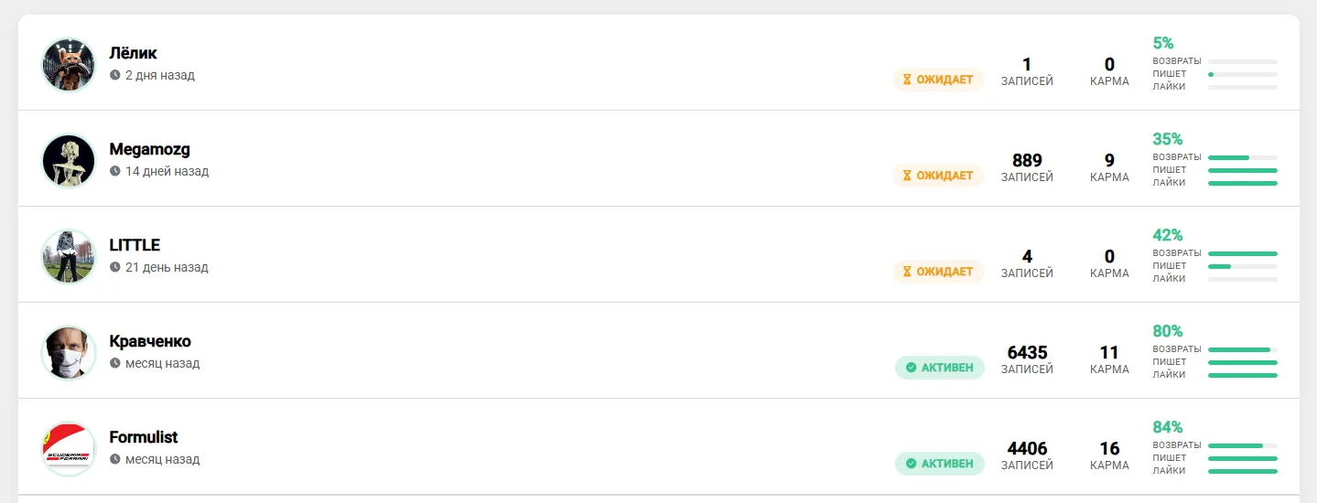The image size is (1317, 503).
Task: Open the Megamozg username link
Action: (149, 149)
